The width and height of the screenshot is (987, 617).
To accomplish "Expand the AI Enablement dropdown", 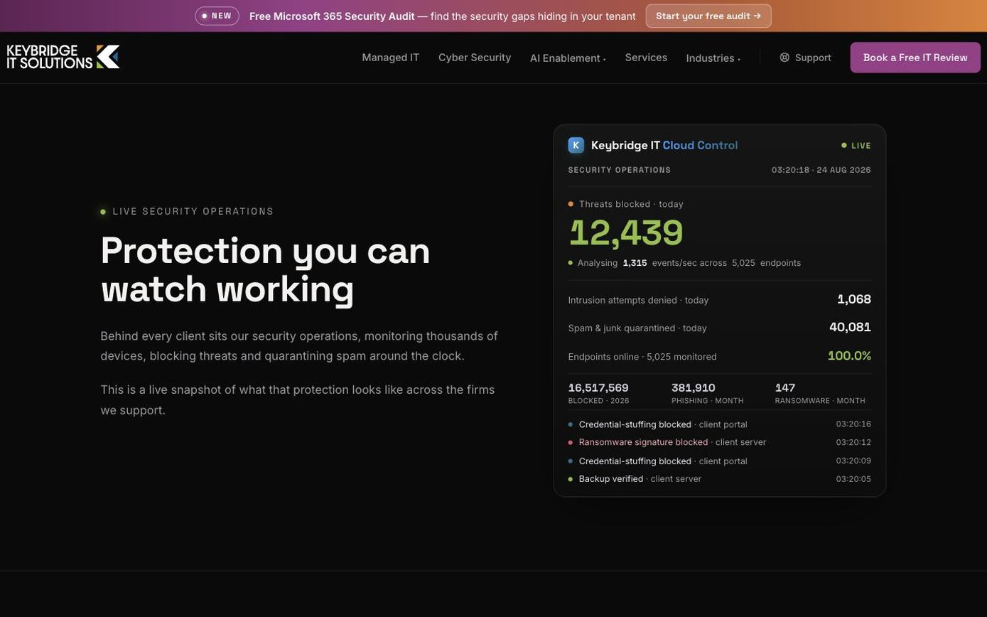I will click(568, 58).
